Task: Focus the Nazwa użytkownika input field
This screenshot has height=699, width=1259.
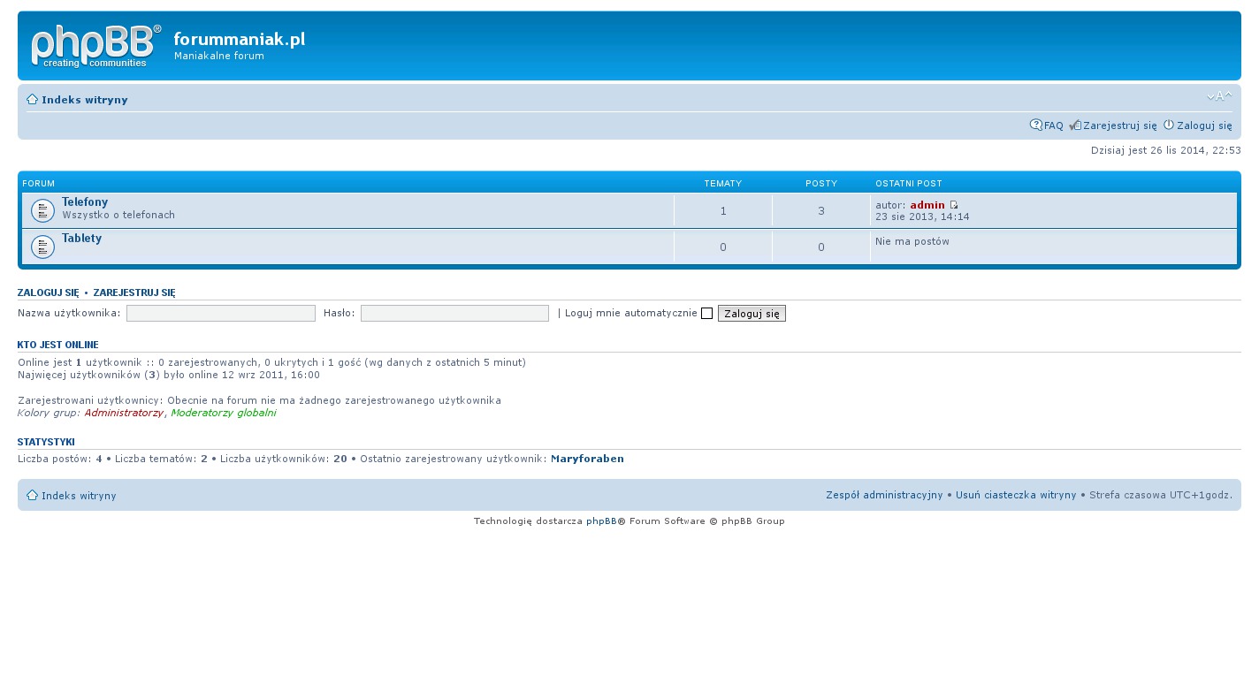Action: 221,314
